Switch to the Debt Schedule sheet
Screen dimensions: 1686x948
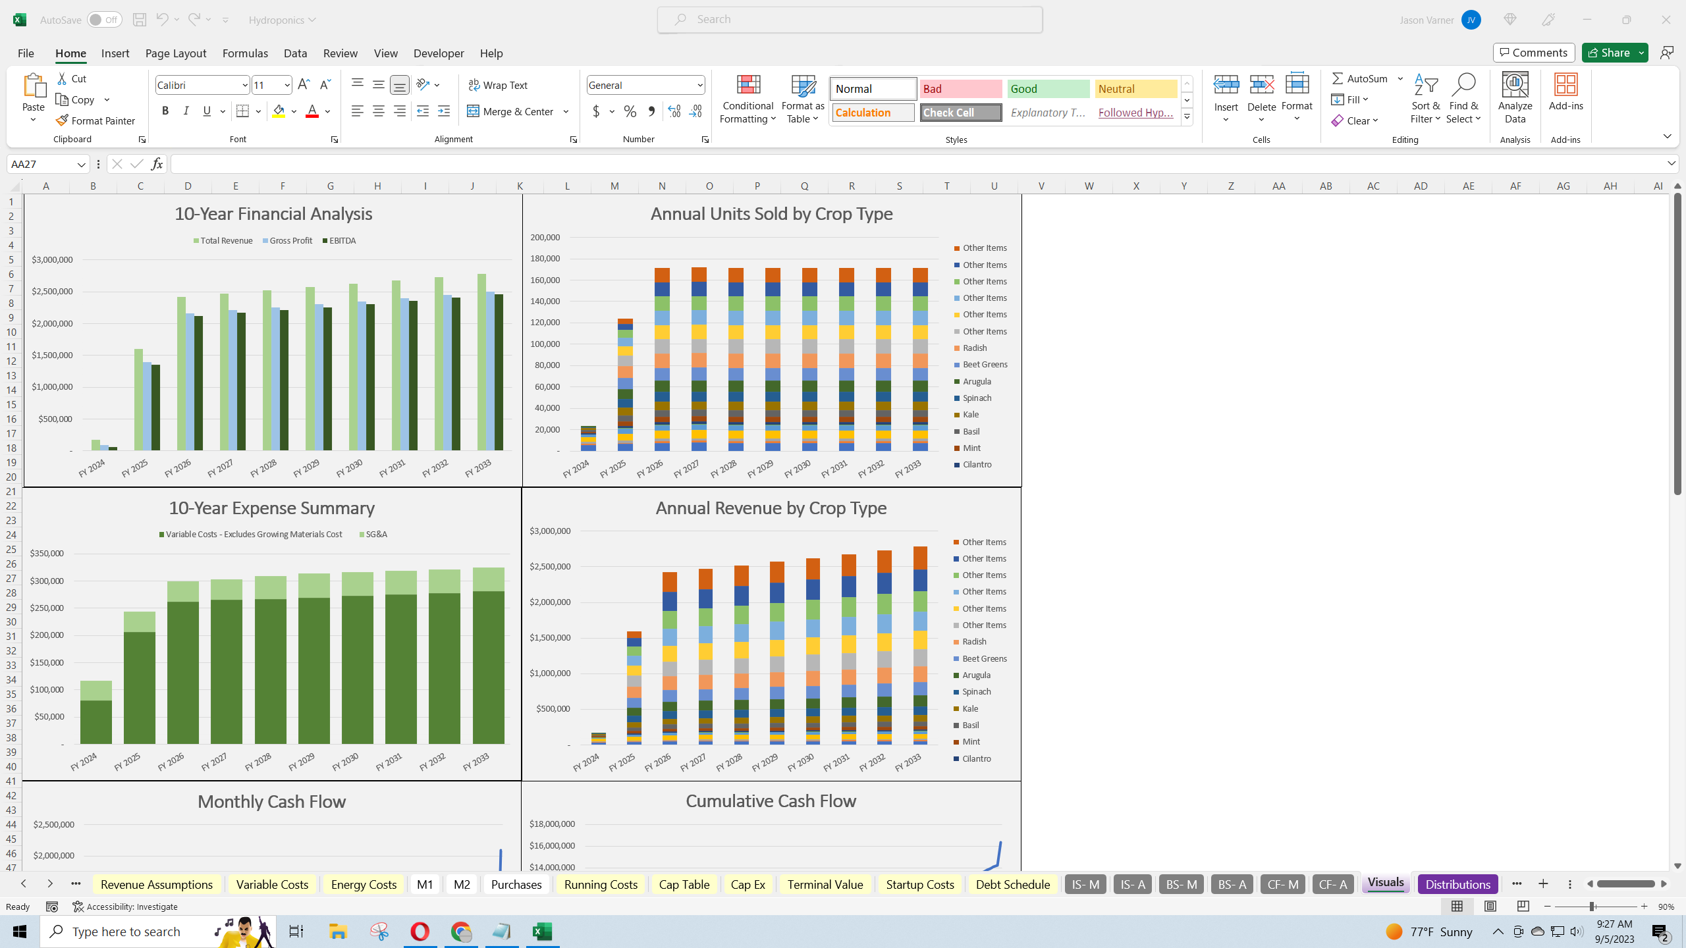coord(1012,884)
